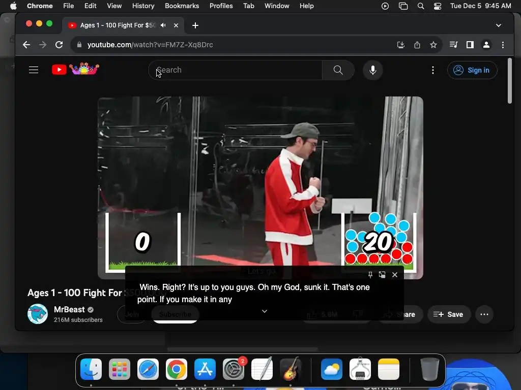Click the address bar URL
The image size is (521, 390).
(x=150, y=45)
